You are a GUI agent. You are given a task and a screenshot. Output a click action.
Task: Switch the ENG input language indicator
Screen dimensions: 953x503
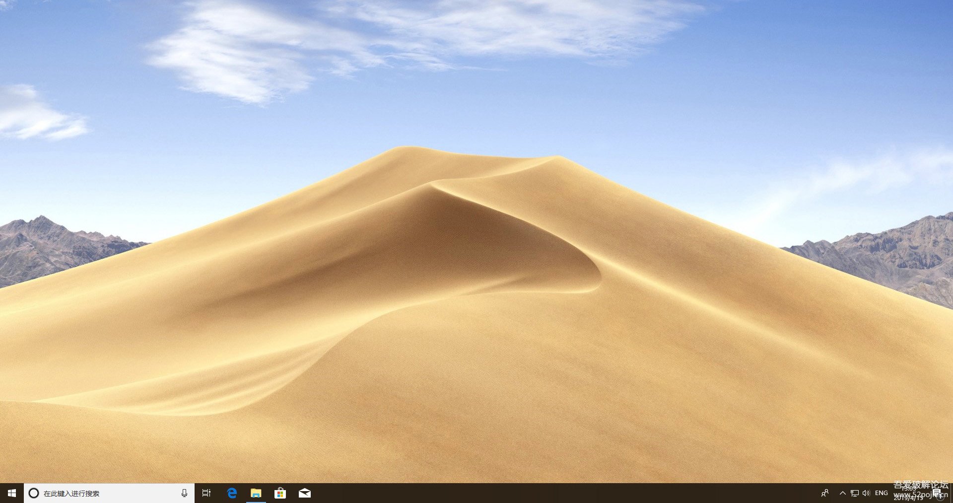pos(882,493)
